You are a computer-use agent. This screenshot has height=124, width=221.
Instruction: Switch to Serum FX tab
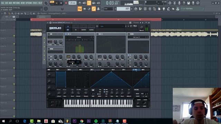click(76, 28)
